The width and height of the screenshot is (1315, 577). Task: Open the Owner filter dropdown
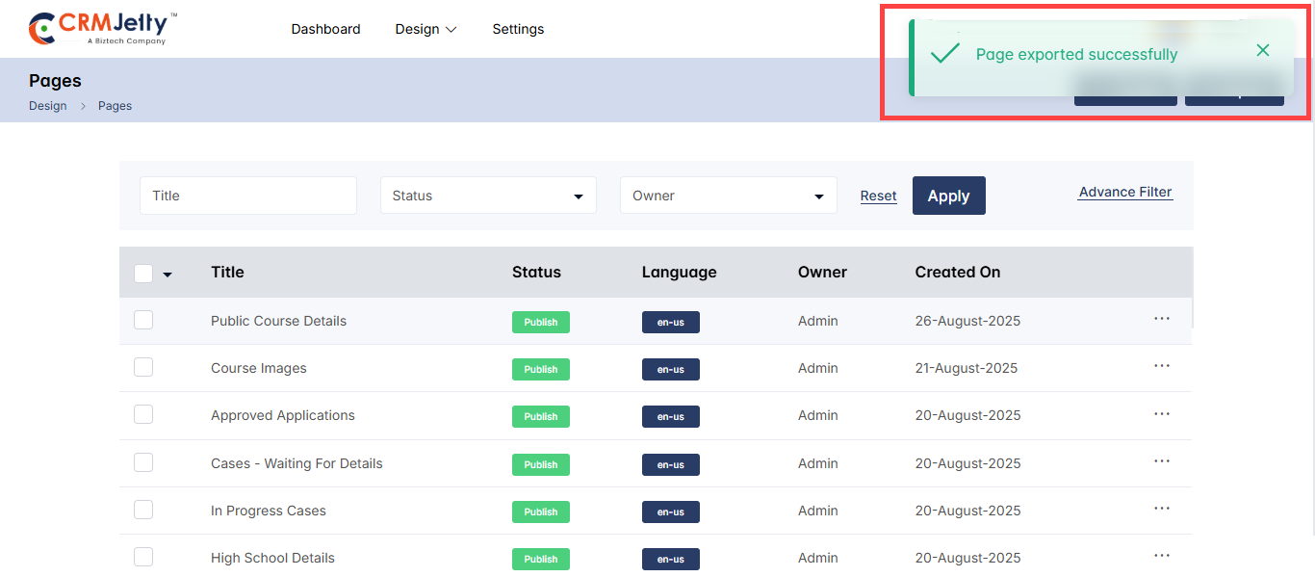(728, 196)
